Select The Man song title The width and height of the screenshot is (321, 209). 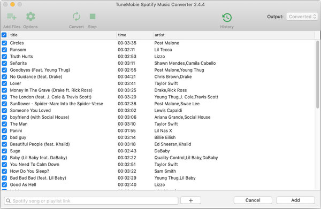pyautogui.click(x=19, y=124)
